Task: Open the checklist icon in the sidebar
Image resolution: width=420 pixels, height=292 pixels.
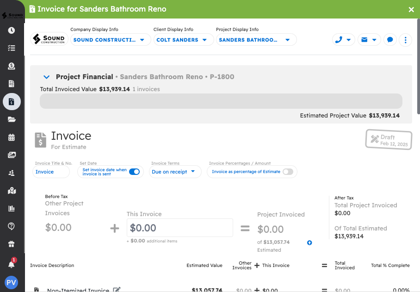Action: [x=12, y=48]
